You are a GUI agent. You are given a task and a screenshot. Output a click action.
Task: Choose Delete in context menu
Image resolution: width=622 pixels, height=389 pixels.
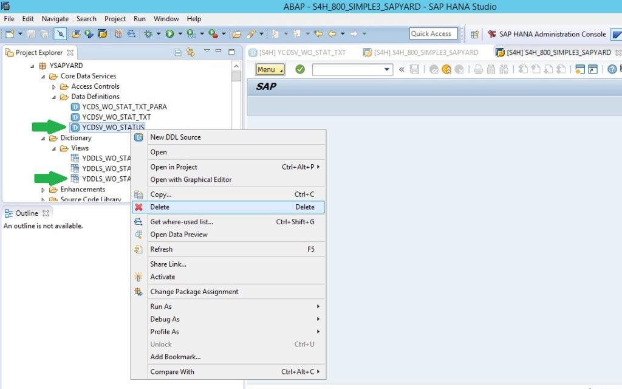pos(228,207)
